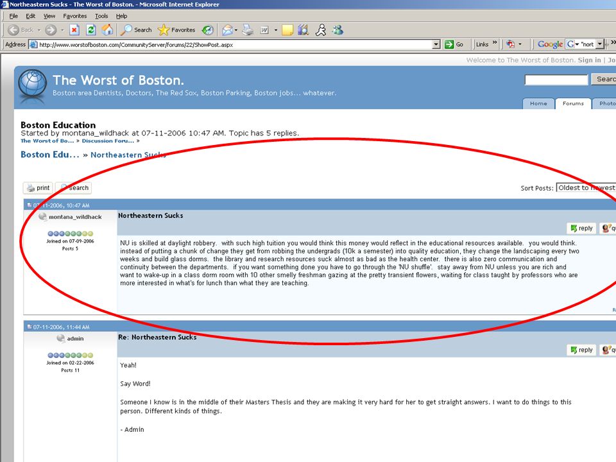Viewport: 616px width, 462px height.
Task: Reply to montana_wildhack's post
Action: coord(581,228)
